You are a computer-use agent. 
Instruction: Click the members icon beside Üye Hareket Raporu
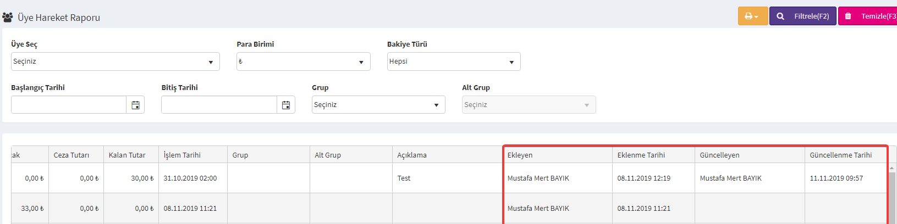(x=8, y=18)
